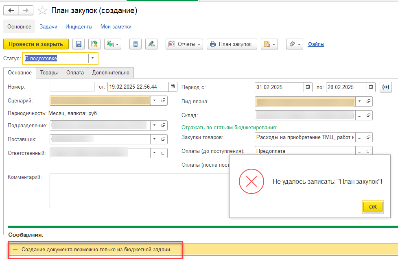Expand the Поставщик dropdown
Viewport: 398px width, 259px height.
click(154, 139)
